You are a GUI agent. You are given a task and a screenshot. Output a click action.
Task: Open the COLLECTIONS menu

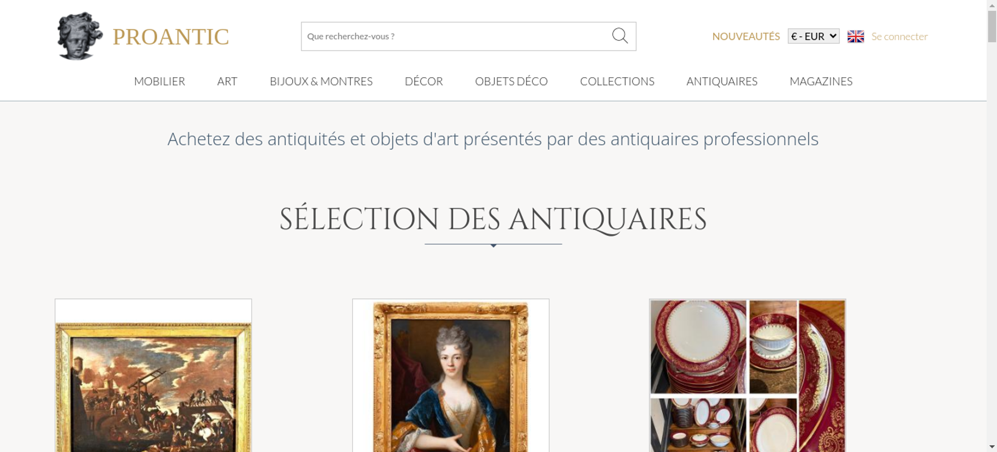click(617, 81)
